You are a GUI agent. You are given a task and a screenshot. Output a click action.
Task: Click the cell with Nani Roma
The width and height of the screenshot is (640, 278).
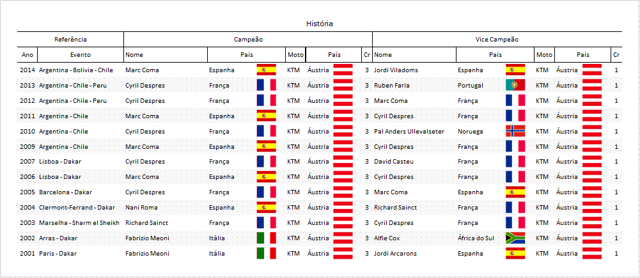point(166,207)
